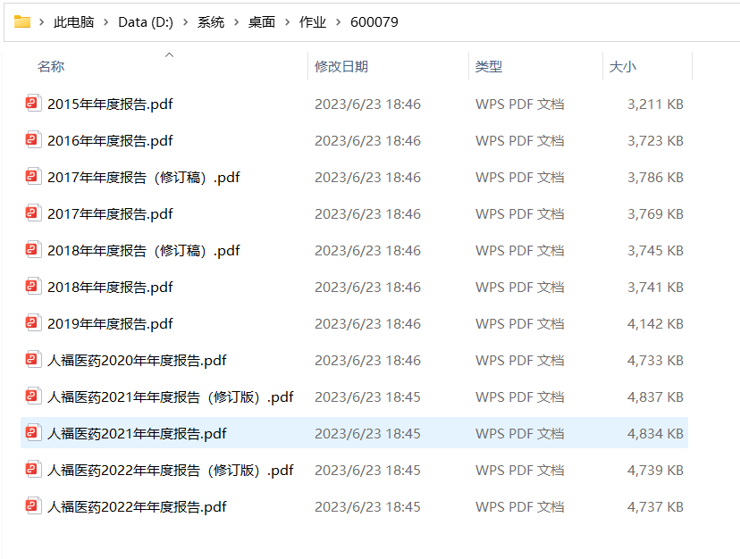Select file 2018年年度报告（修订稿）.pdf
The image size is (740, 559).
pyautogui.click(x=144, y=250)
